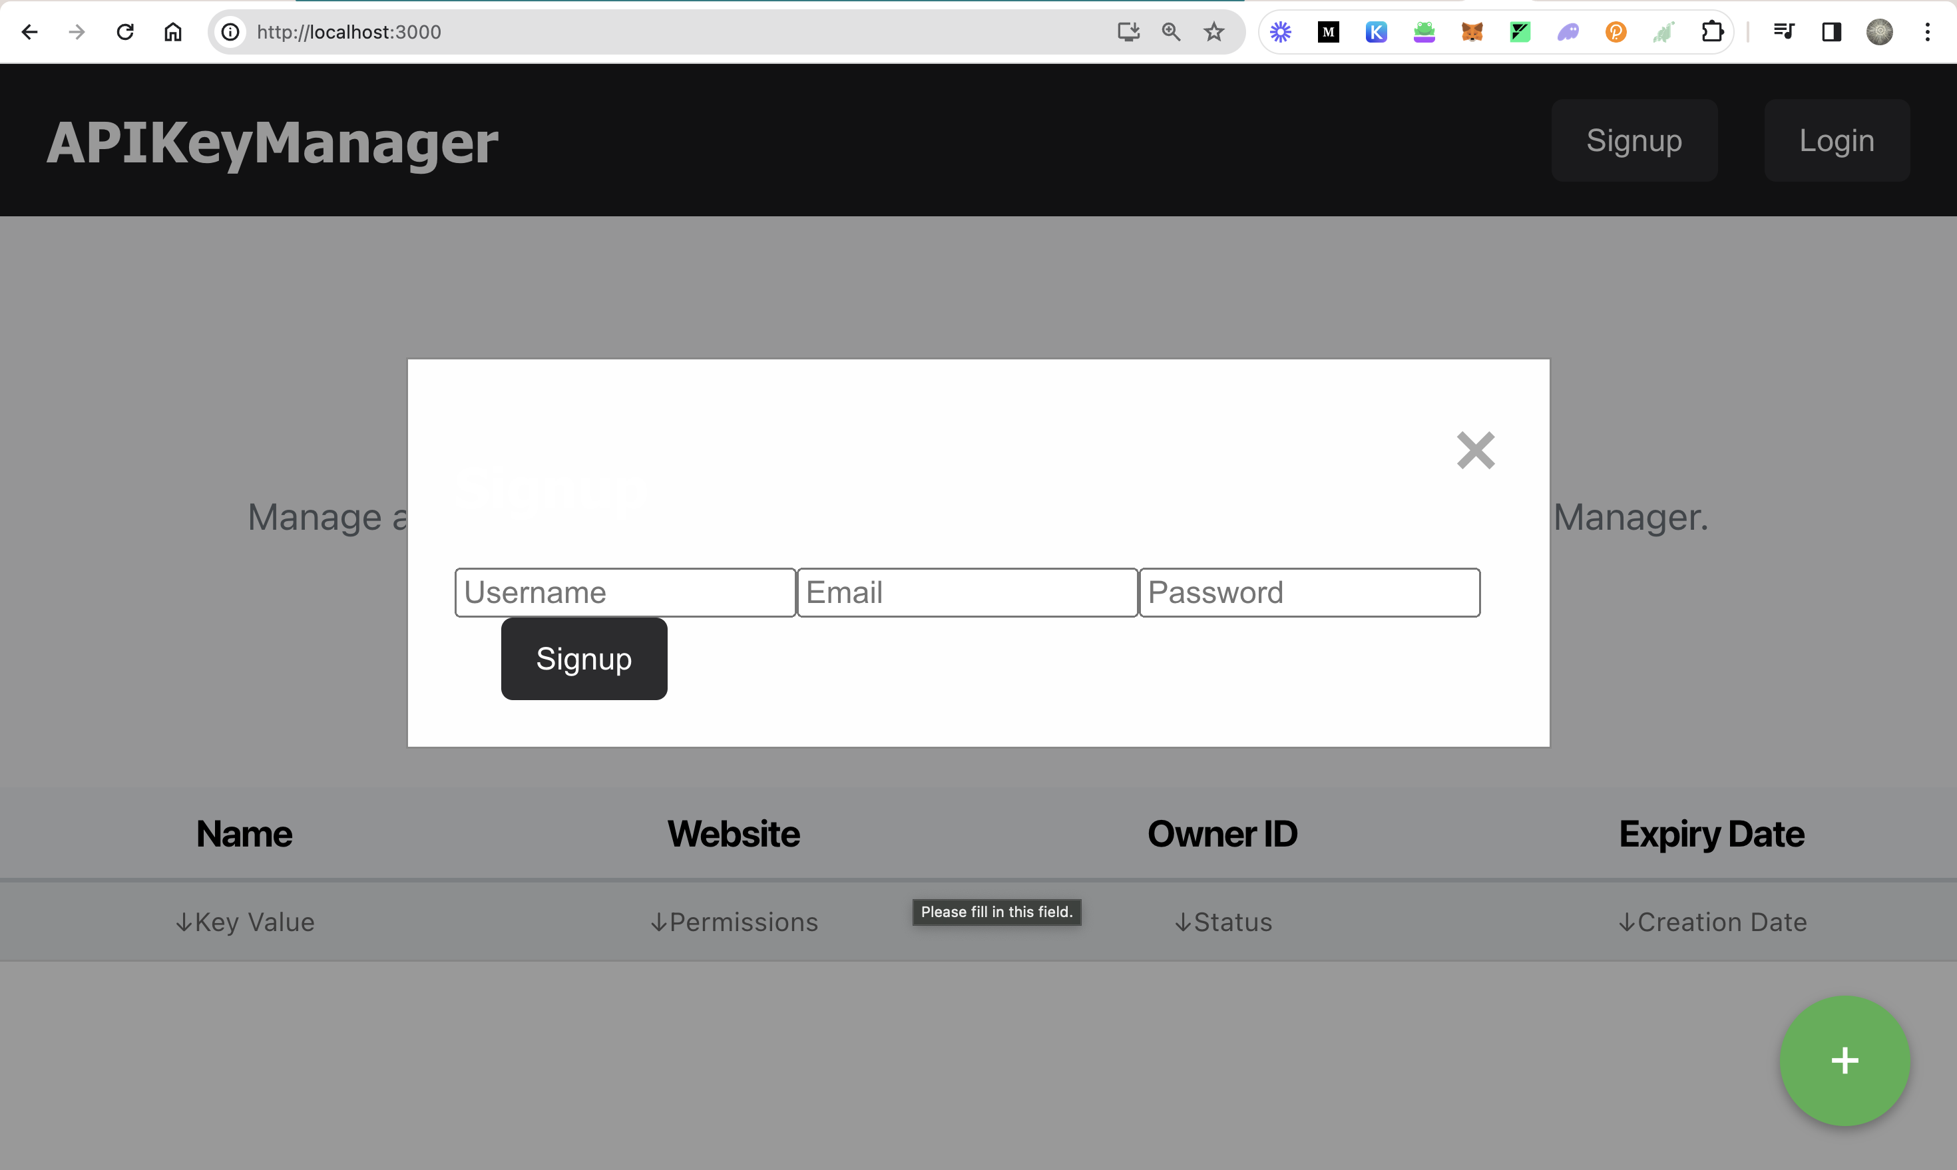Screen dimensions: 1957x1170
Task: Open the zoom magnifier icon
Action: (x=1171, y=33)
